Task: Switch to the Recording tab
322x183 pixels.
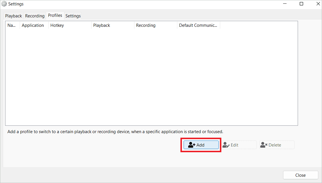Action: pos(35,16)
